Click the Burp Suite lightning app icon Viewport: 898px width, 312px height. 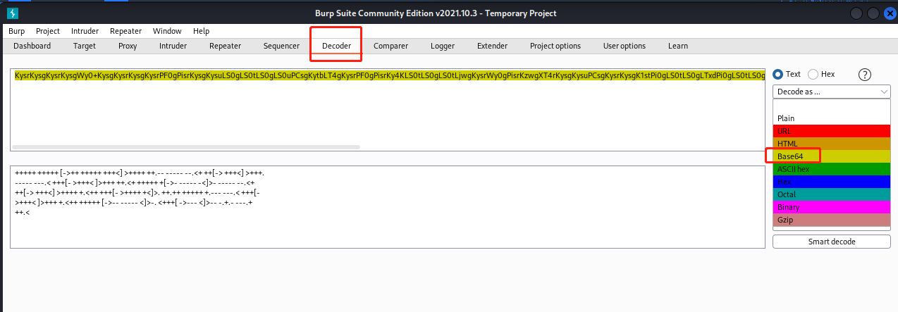13,13
